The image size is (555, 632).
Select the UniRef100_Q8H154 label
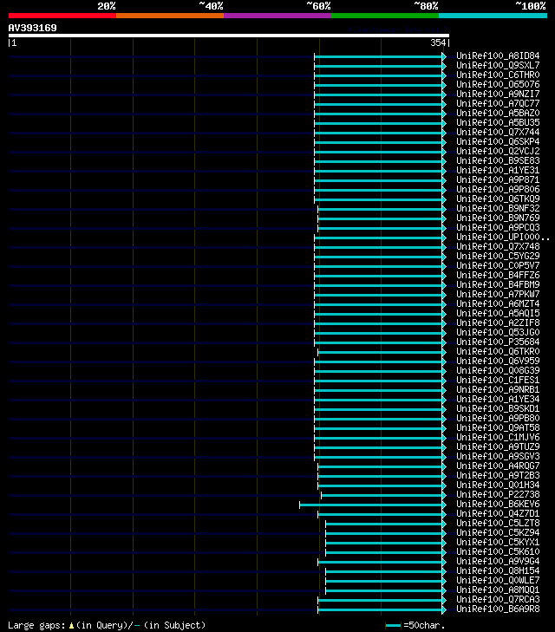498,571
